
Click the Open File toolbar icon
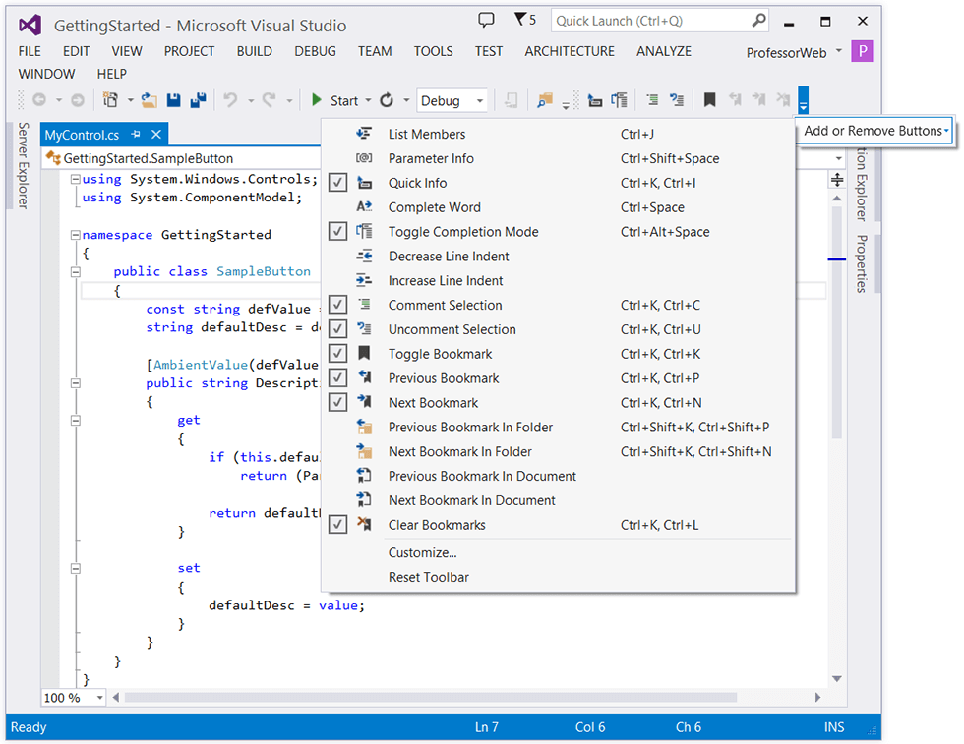(x=149, y=99)
